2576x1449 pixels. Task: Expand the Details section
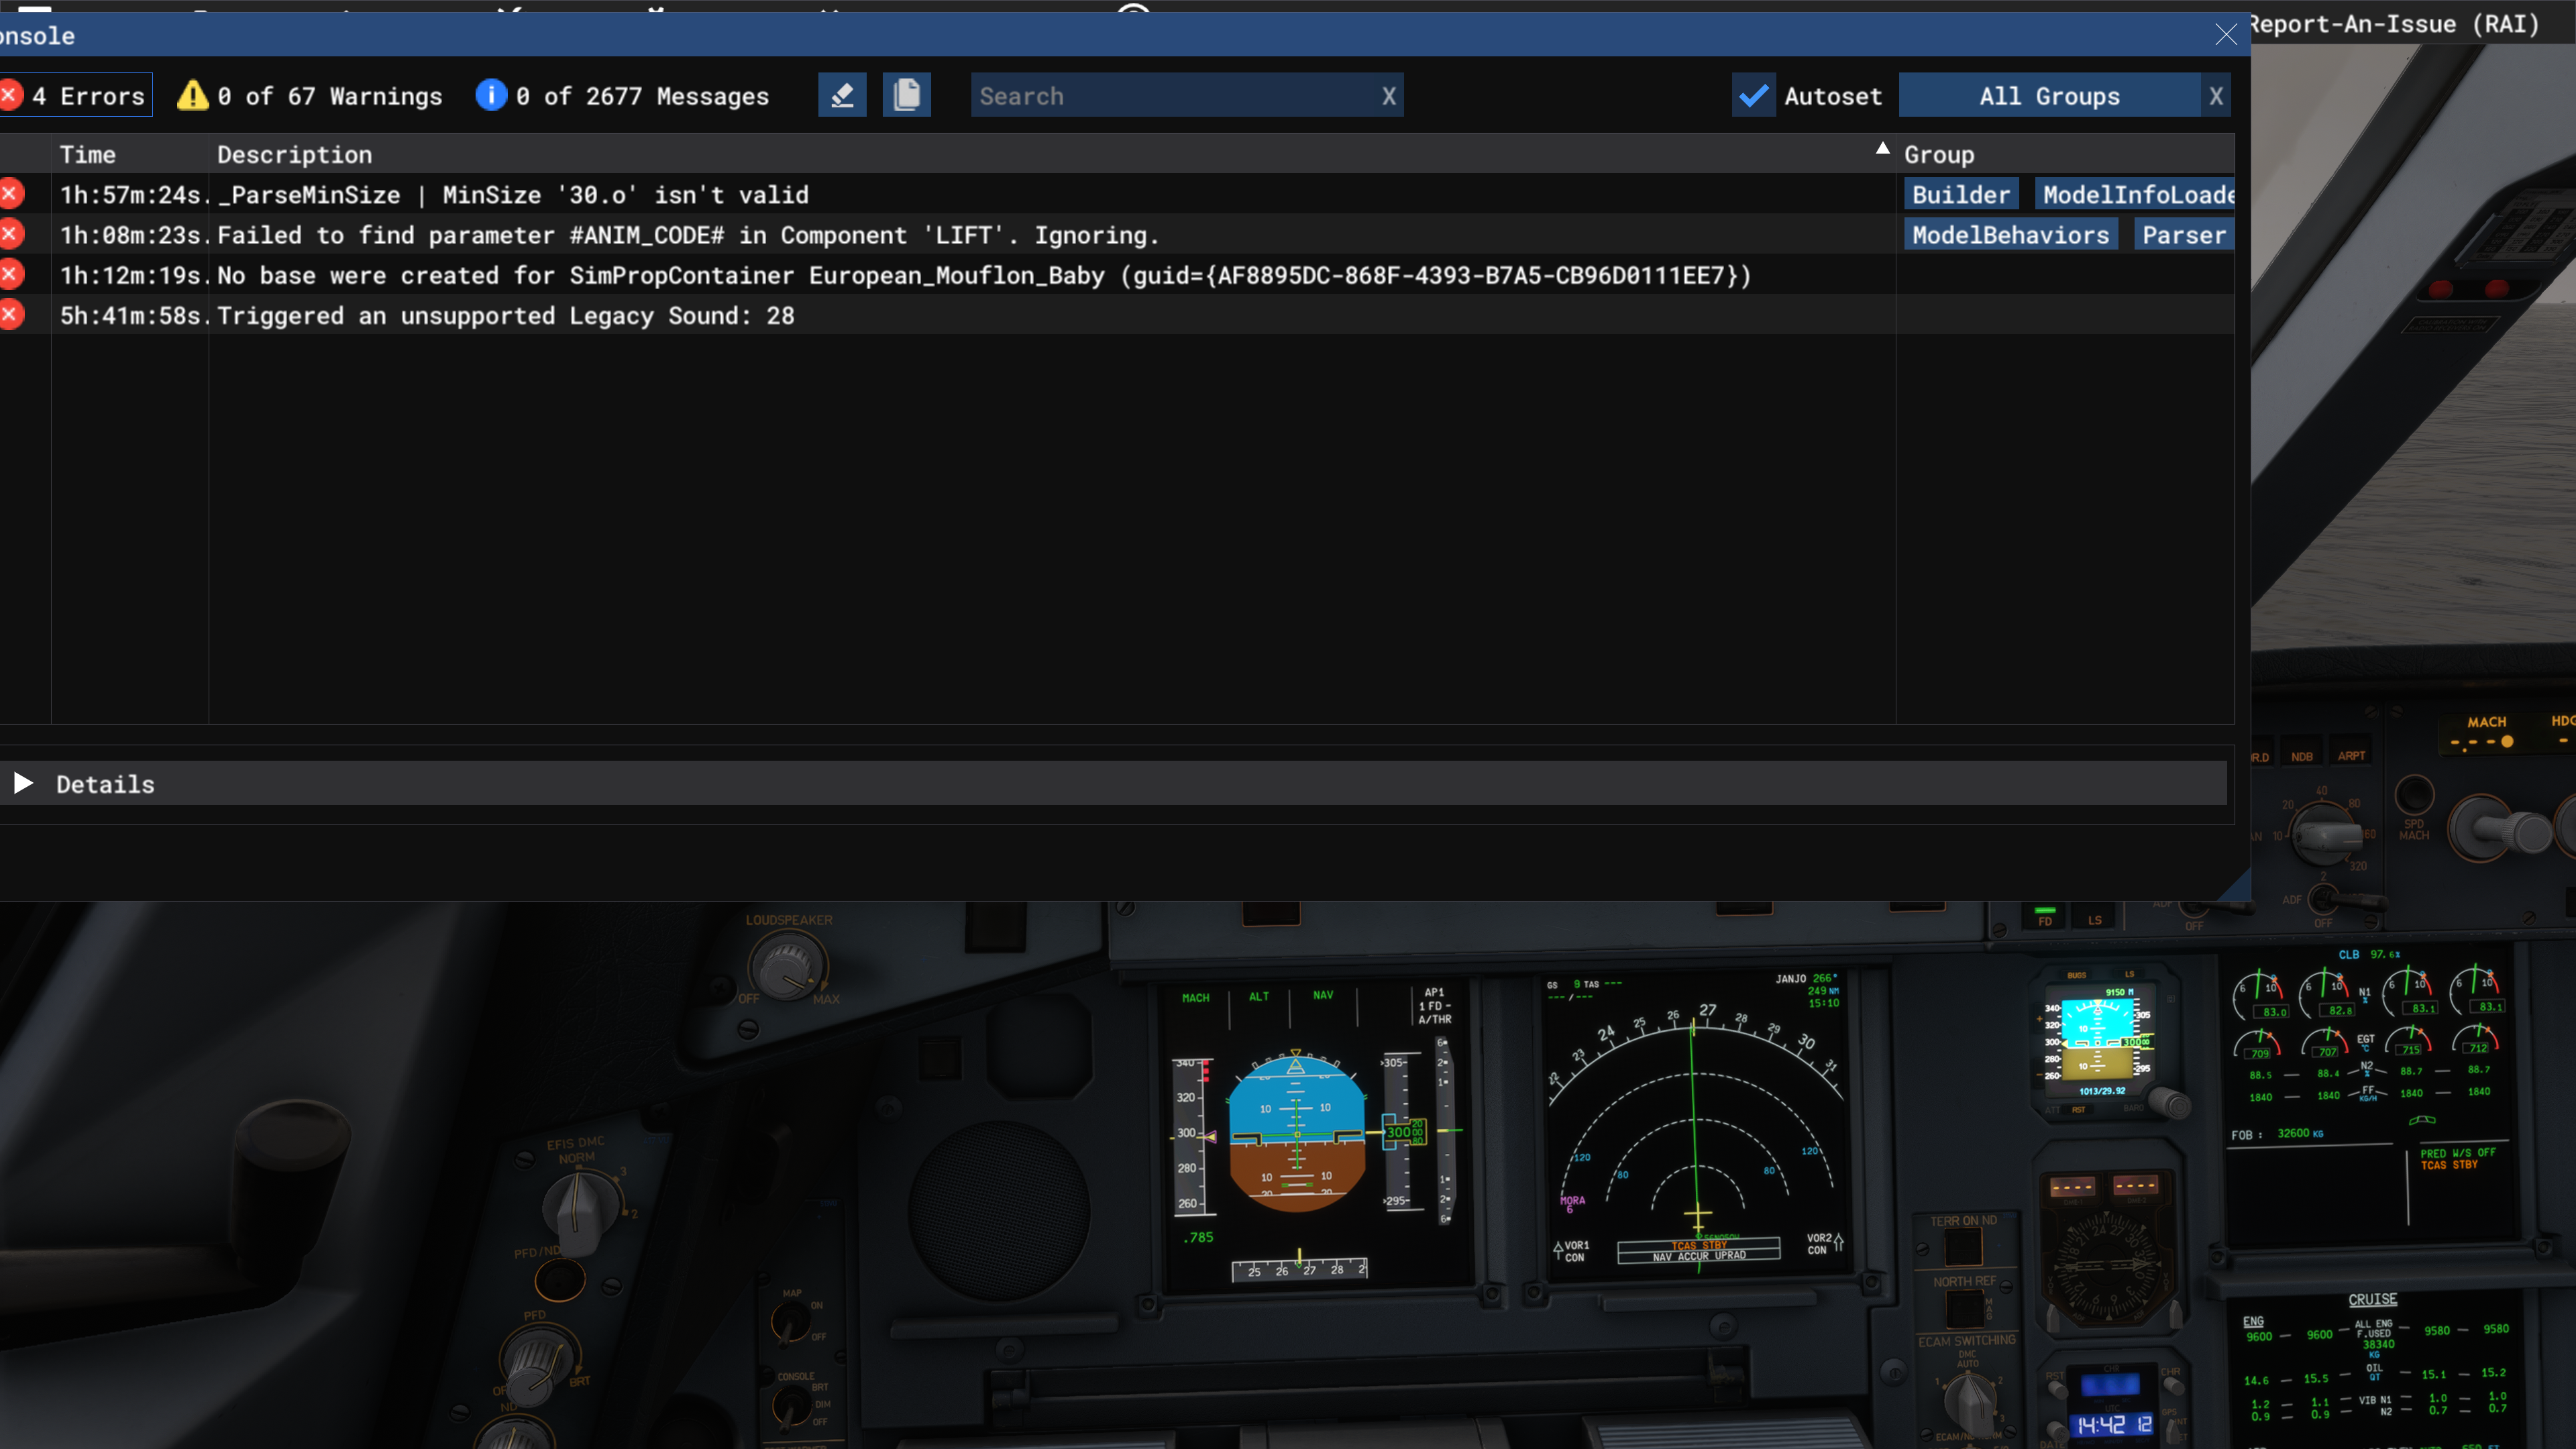point(24,783)
